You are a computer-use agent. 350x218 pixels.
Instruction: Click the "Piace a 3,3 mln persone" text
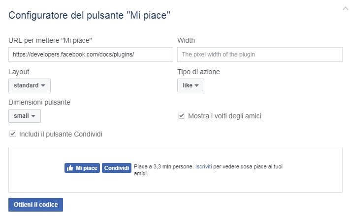[x=163, y=167]
